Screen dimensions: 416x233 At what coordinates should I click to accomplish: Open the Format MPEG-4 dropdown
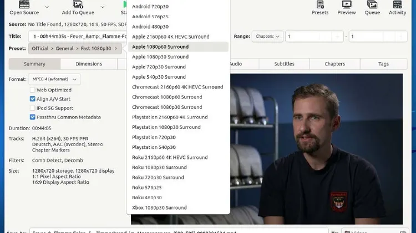click(x=54, y=79)
